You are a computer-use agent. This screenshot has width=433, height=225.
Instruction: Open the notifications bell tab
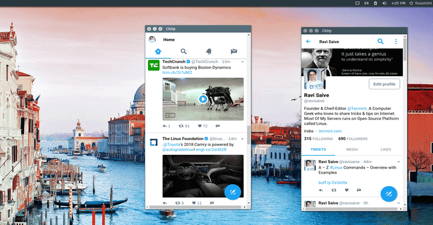click(x=209, y=51)
